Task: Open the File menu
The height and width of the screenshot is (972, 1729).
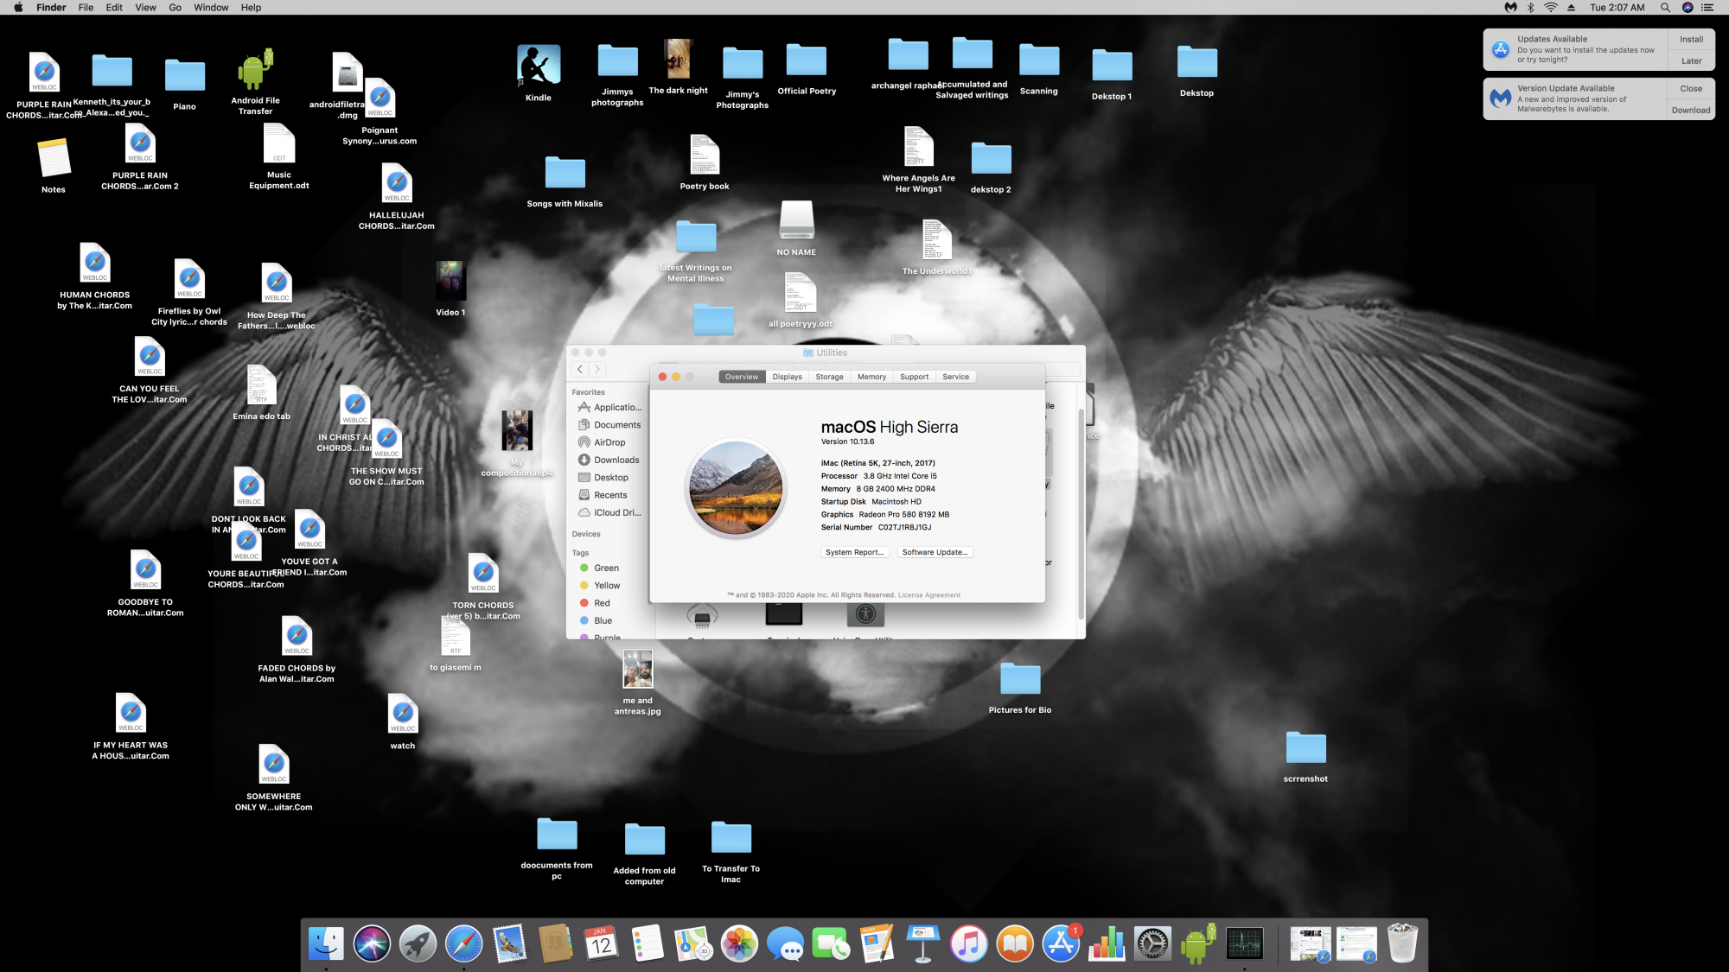Action: pyautogui.click(x=86, y=8)
